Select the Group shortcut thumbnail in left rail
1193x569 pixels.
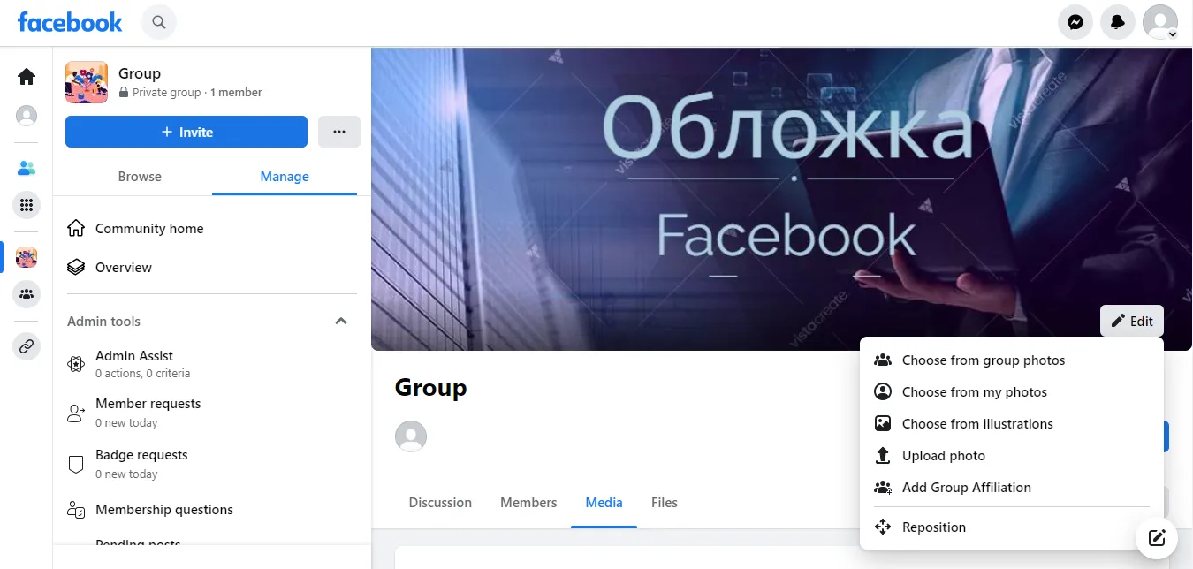coord(27,257)
